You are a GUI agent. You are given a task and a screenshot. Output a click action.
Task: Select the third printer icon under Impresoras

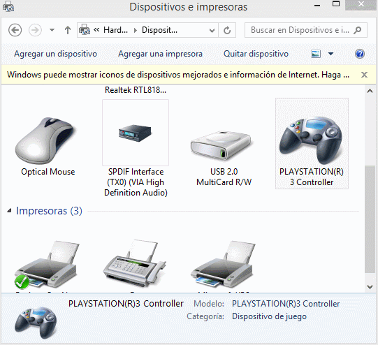click(x=223, y=264)
